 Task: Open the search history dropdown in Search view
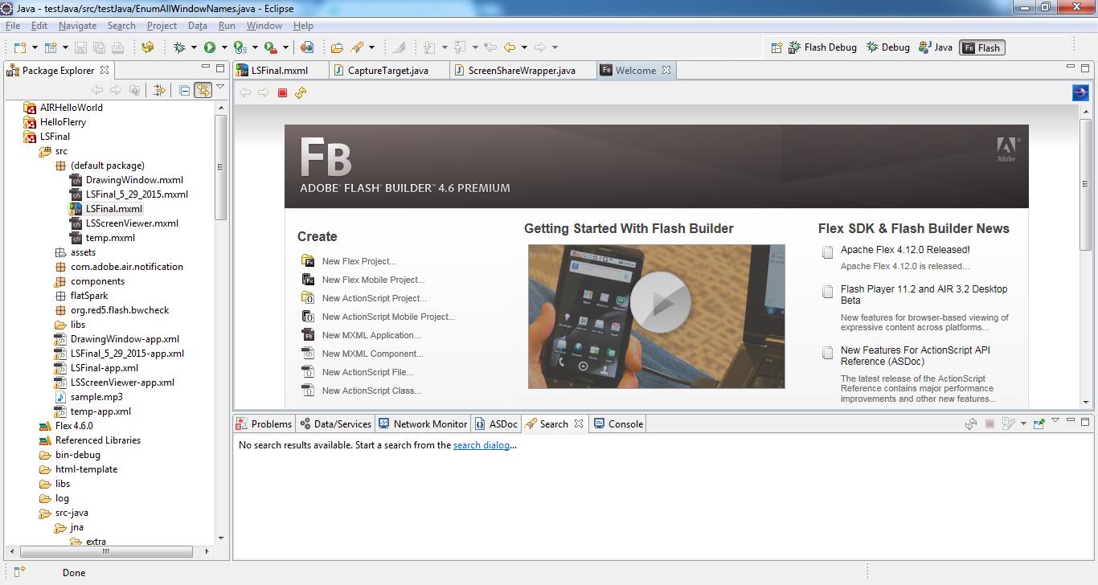[x=1023, y=424]
